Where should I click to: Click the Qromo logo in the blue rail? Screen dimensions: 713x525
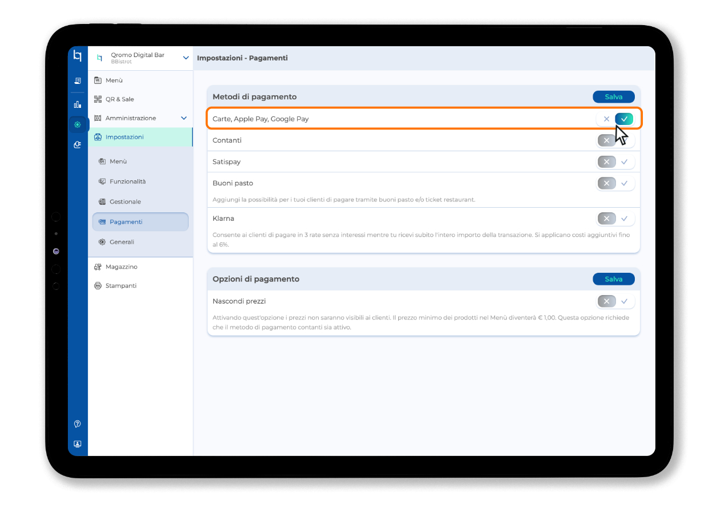[78, 55]
